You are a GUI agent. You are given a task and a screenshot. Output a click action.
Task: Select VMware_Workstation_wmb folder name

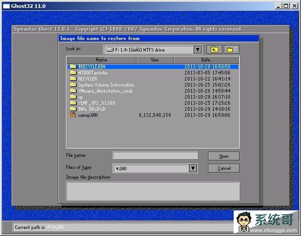[x=105, y=91]
